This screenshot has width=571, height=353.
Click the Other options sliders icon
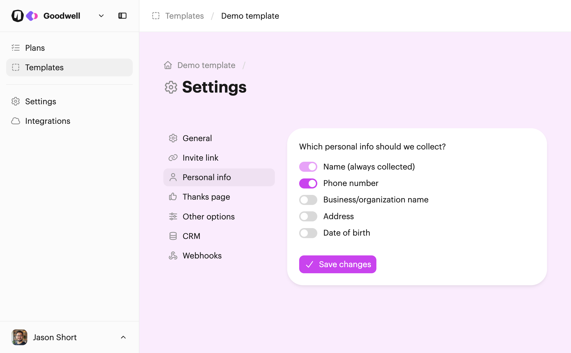(x=173, y=217)
